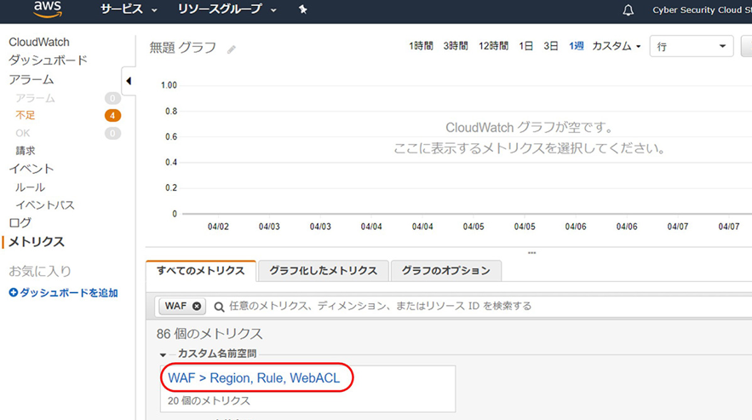This screenshot has height=420, width=752.
Task: Select the 不足 alarm state item
Action: 25,115
